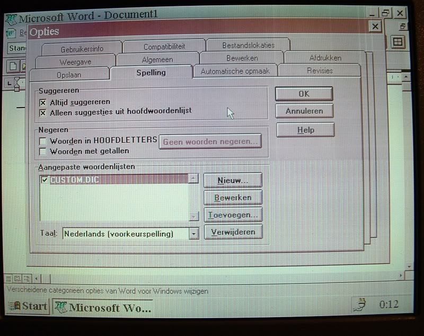
Task: Open the Revisies tab
Action: 320,70
